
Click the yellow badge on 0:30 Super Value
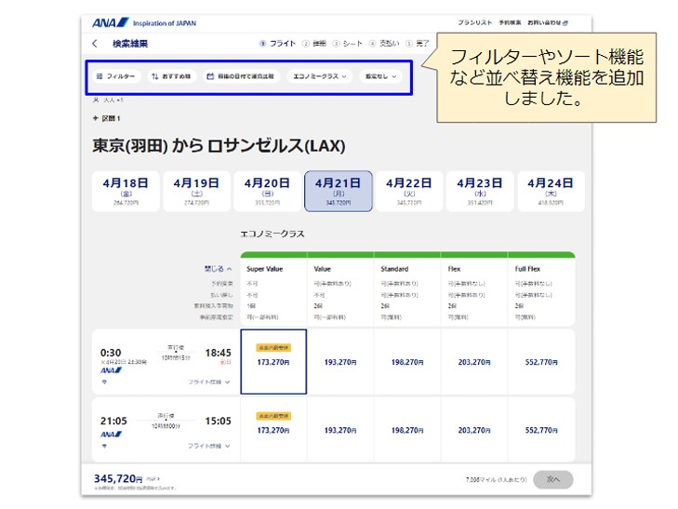pyautogui.click(x=273, y=348)
